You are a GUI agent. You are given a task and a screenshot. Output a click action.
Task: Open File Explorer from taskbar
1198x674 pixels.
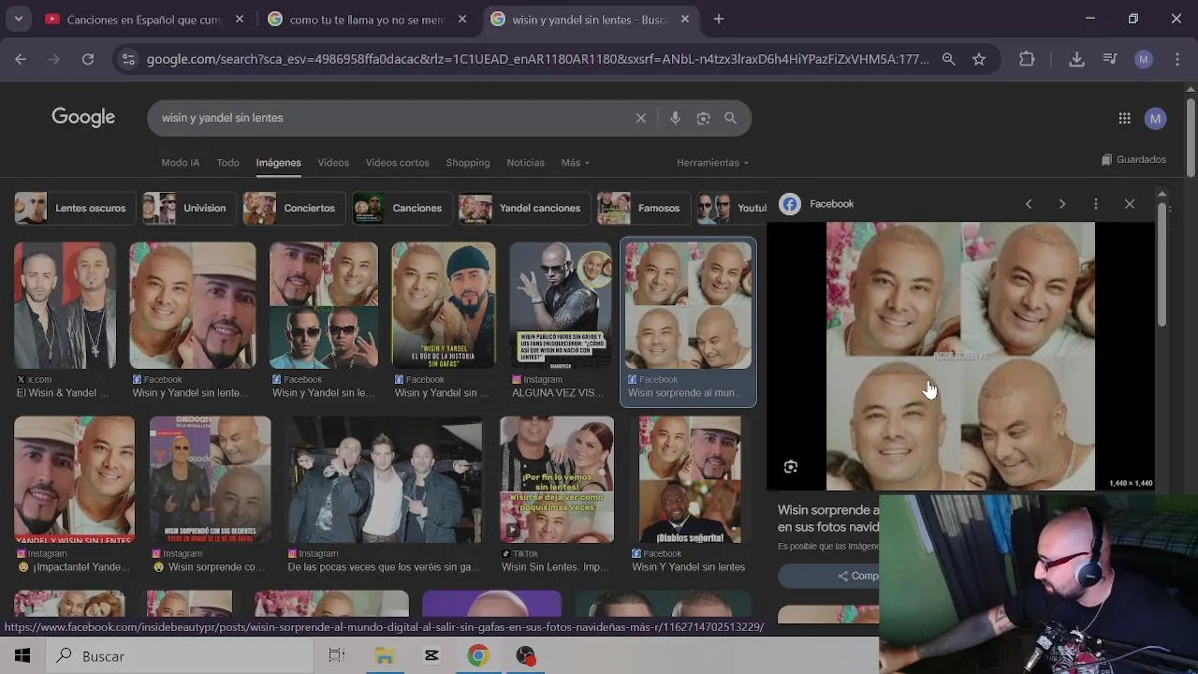385,656
